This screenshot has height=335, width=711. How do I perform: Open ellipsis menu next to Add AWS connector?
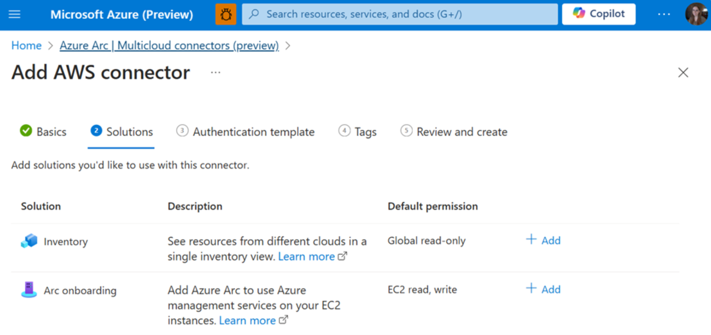click(x=215, y=73)
